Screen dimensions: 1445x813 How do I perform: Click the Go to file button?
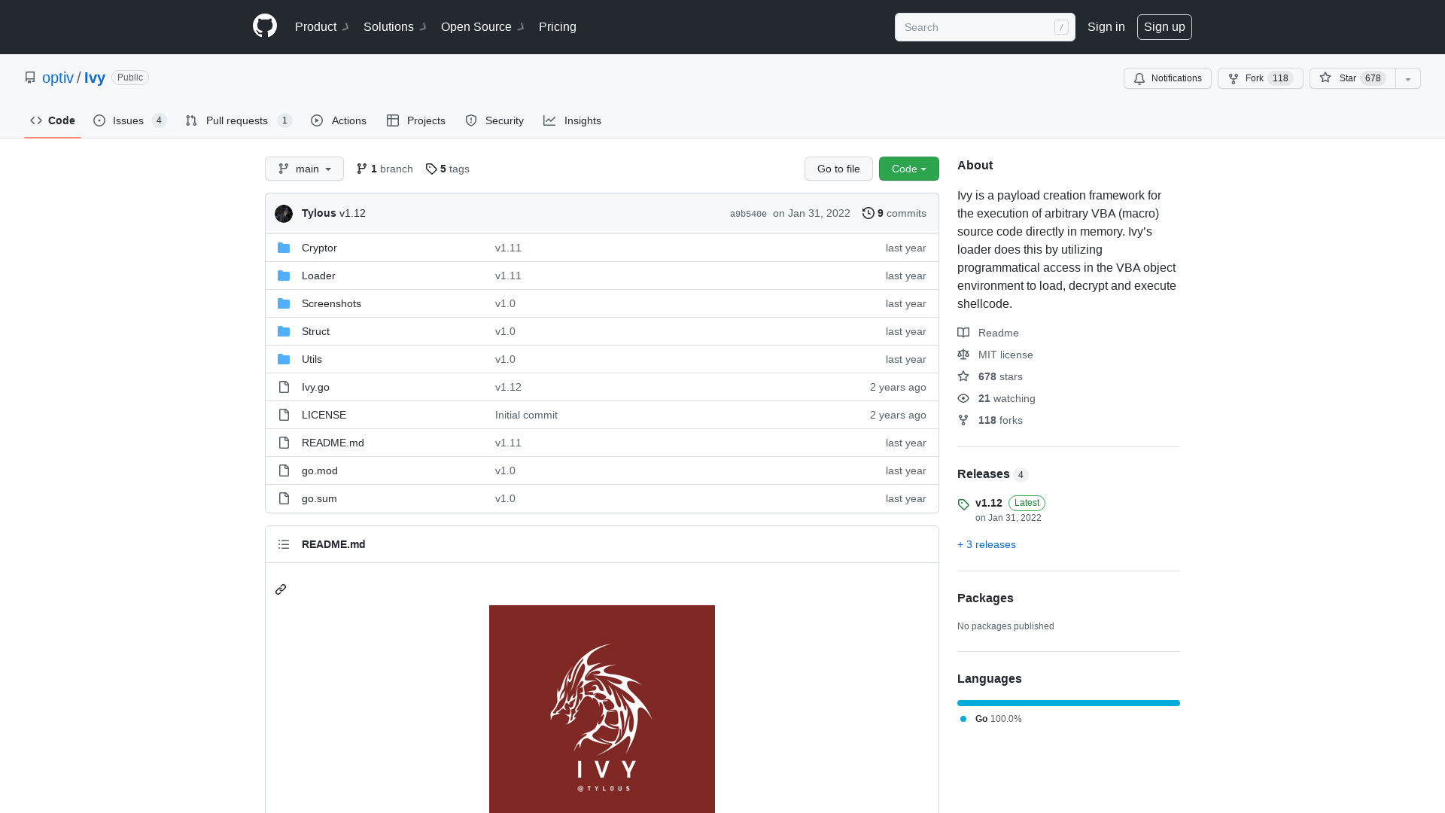838,169
